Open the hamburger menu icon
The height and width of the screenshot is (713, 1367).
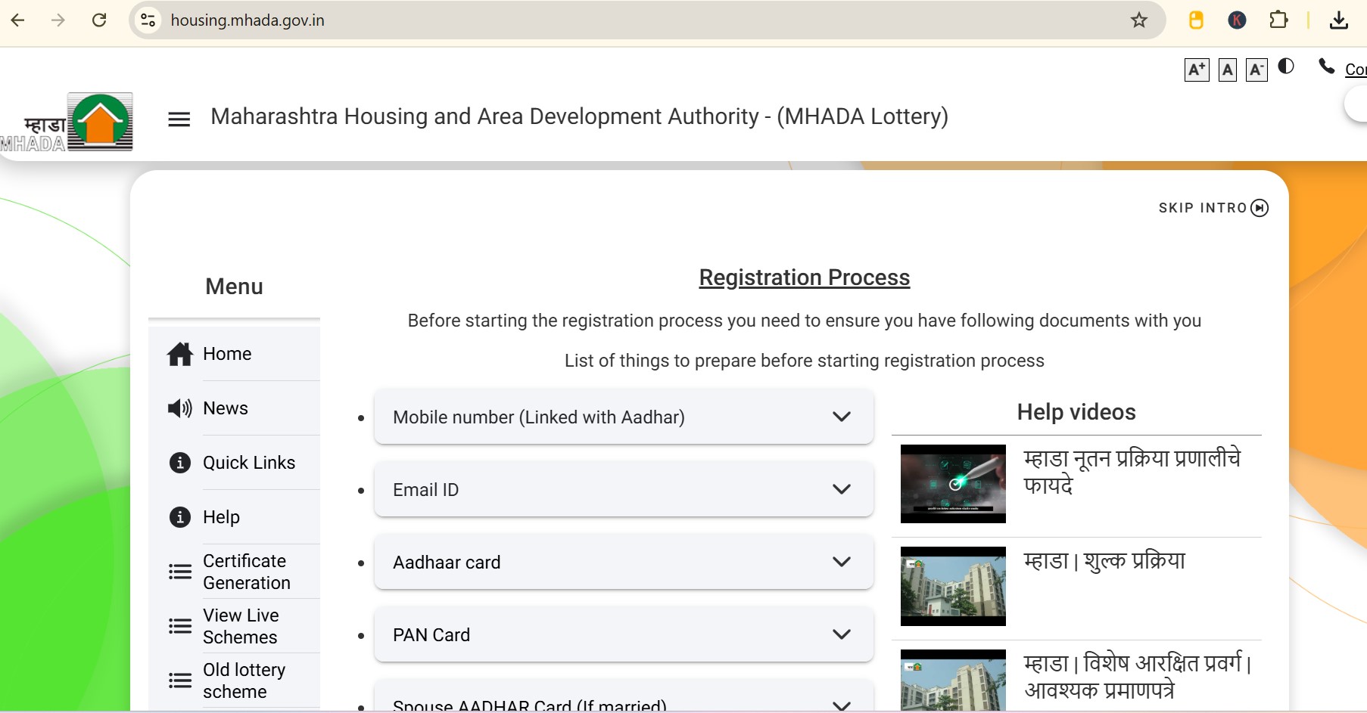(x=179, y=119)
